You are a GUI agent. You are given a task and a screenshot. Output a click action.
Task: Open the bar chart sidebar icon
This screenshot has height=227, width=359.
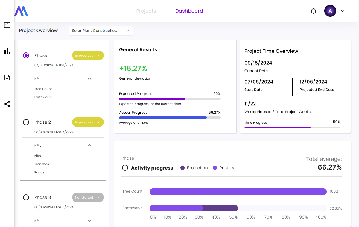(7, 51)
